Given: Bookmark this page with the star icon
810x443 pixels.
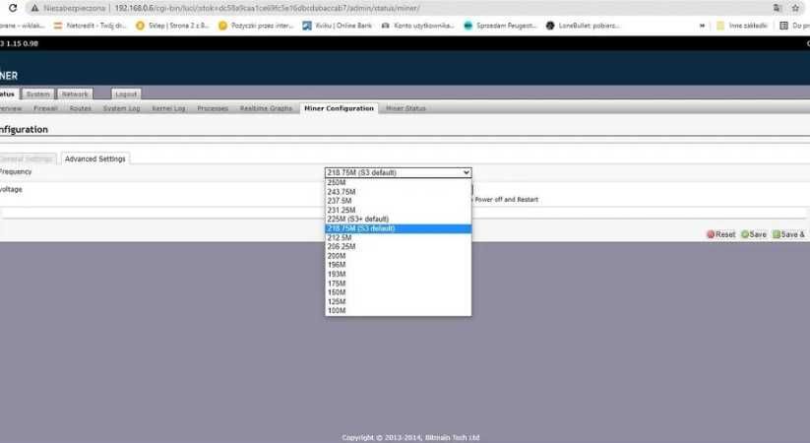Looking at the screenshot, I should coord(795,8).
